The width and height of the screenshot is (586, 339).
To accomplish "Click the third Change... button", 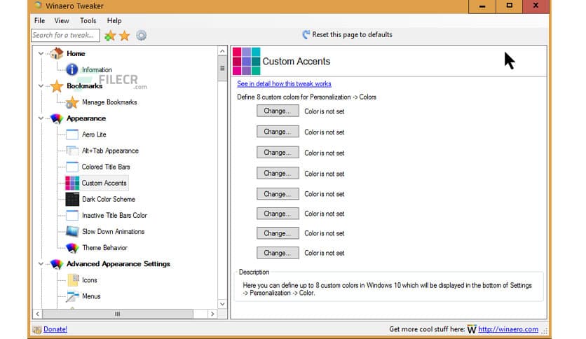I will click(x=278, y=152).
